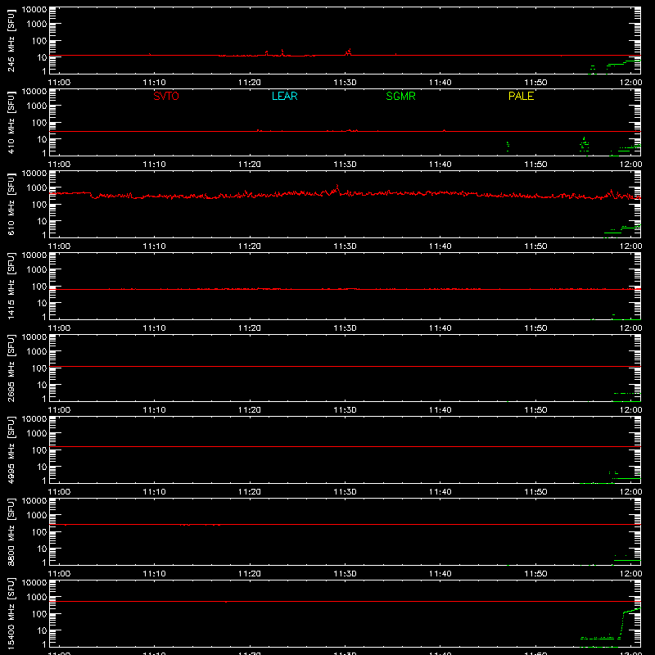Select the 2695 MHz [SFU] axis title

(x=11, y=368)
